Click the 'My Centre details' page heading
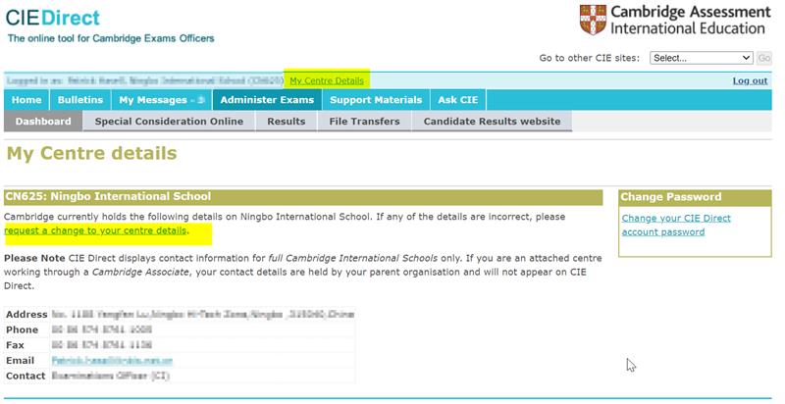This screenshot has width=785, height=404. [x=91, y=153]
